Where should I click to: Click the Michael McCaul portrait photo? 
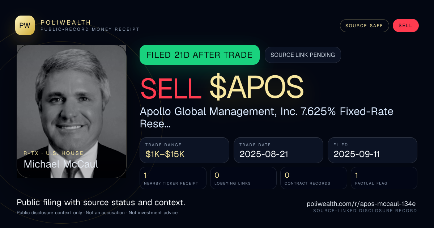click(72, 111)
